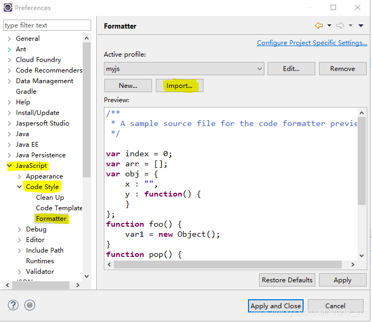Expand the Appearance subnode

20,176
